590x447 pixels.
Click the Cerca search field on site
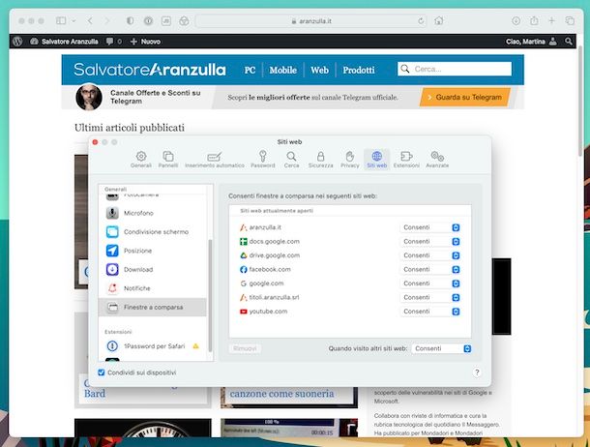(455, 69)
